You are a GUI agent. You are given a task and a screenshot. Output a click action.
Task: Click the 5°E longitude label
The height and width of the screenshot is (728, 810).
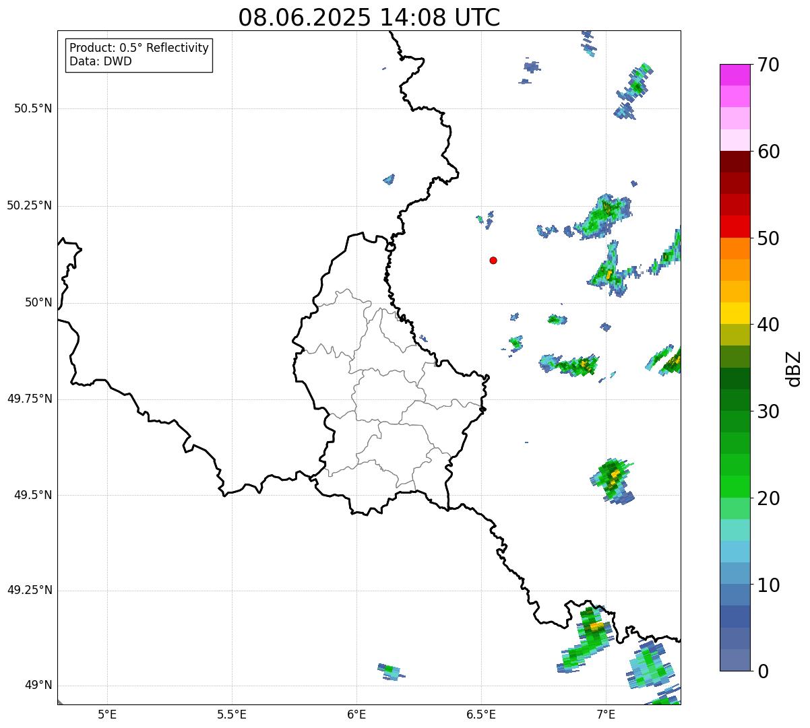(x=107, y=714)
